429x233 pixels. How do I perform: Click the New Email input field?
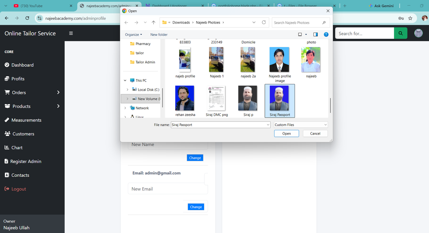(168, 189)
